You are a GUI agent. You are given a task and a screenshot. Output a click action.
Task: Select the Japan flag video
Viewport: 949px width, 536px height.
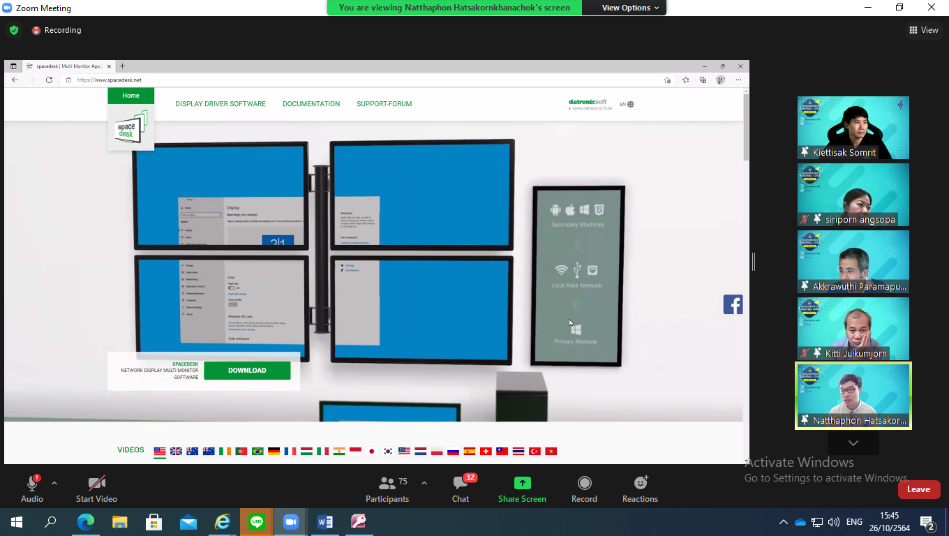tap(372, 452)
